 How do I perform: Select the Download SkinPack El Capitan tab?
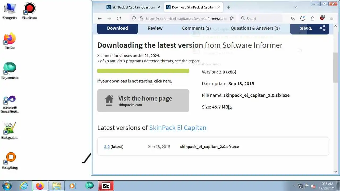[194, 7]
